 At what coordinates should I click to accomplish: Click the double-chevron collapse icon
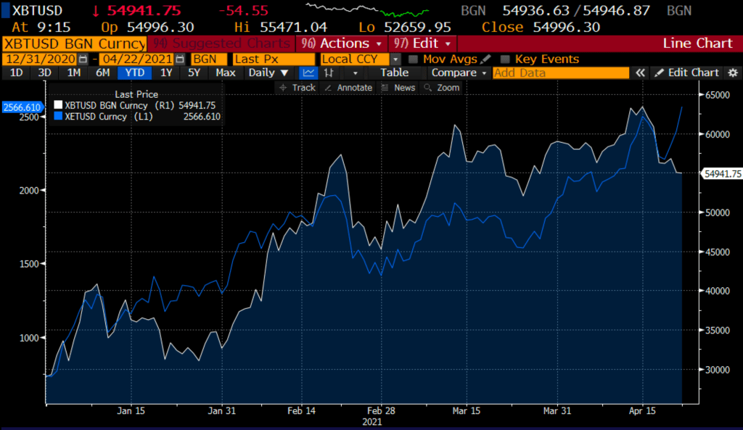[640, 73]
